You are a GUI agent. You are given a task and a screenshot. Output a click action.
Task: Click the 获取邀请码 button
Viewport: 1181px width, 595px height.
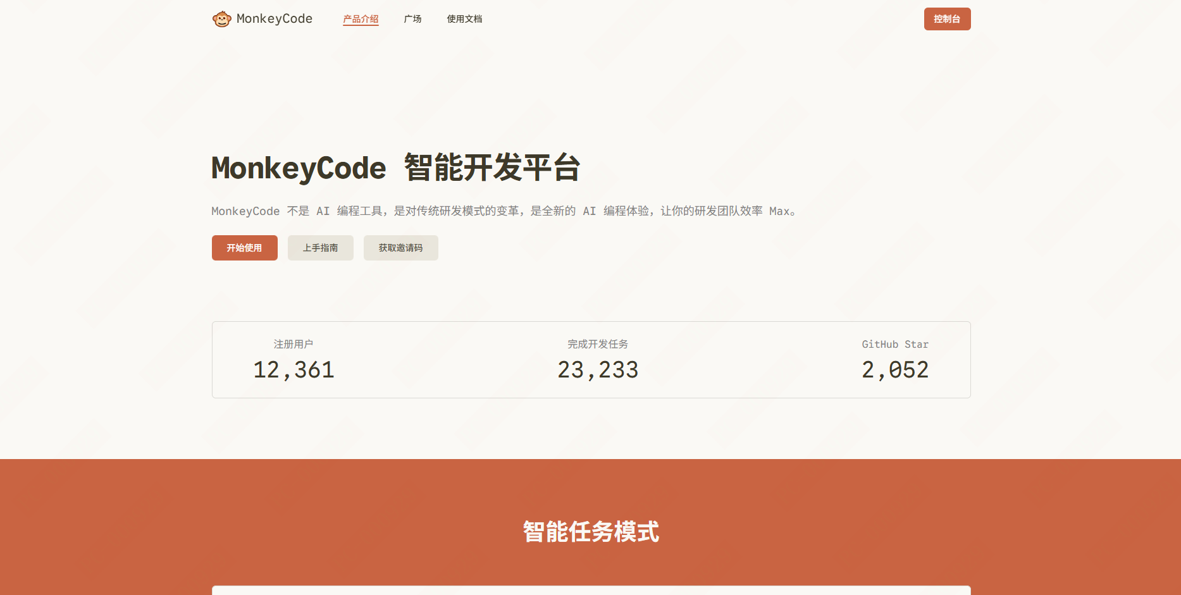(x=400, y=247)
